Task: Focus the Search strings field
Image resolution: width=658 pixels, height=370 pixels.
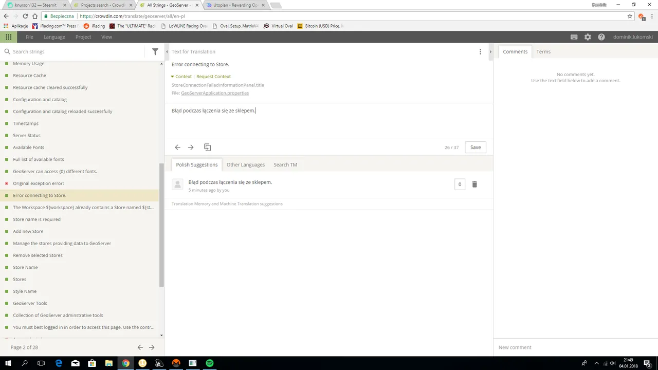Action: pos(77,51)
